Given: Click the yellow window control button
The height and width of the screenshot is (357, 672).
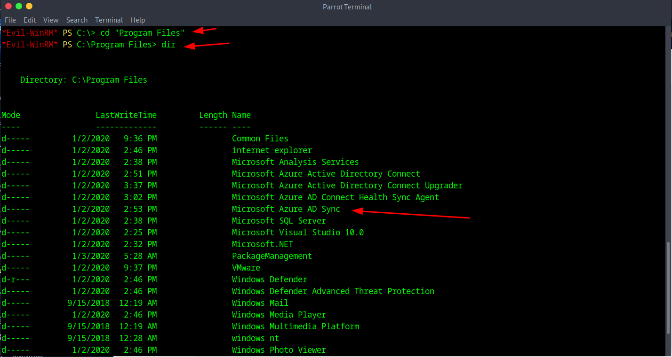Looking at the screenshot, I should pyautogui.click(x=29, y=6).
